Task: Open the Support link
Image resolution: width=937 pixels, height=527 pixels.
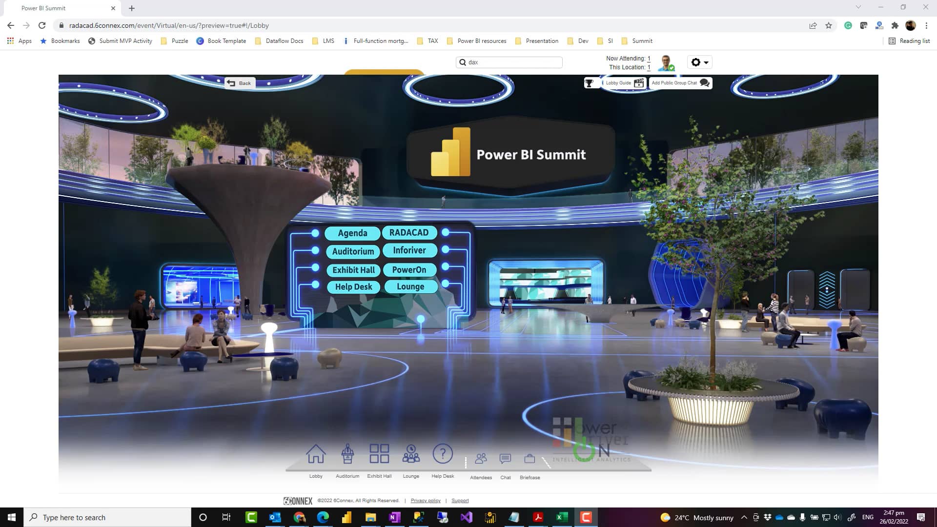Action: 460,501
